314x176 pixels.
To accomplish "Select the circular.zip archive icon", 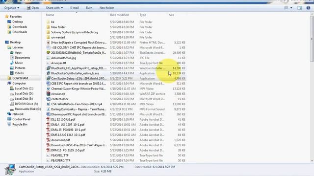I will 48,94.
